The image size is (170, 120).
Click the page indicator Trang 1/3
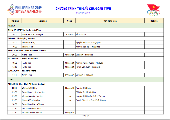click(x=85, y=116)
